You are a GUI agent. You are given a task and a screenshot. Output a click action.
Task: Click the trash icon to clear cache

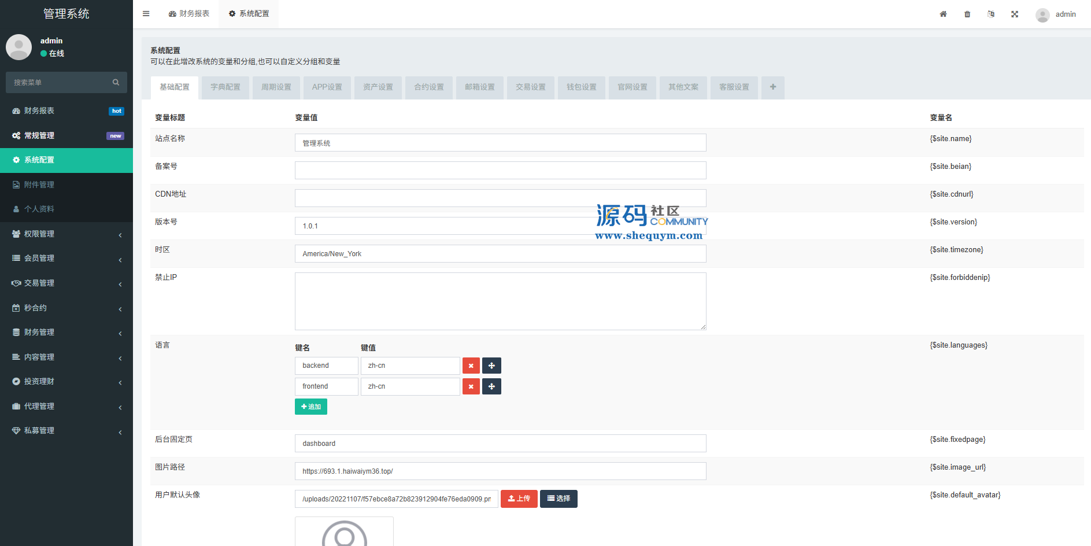(x=967, y=14)
